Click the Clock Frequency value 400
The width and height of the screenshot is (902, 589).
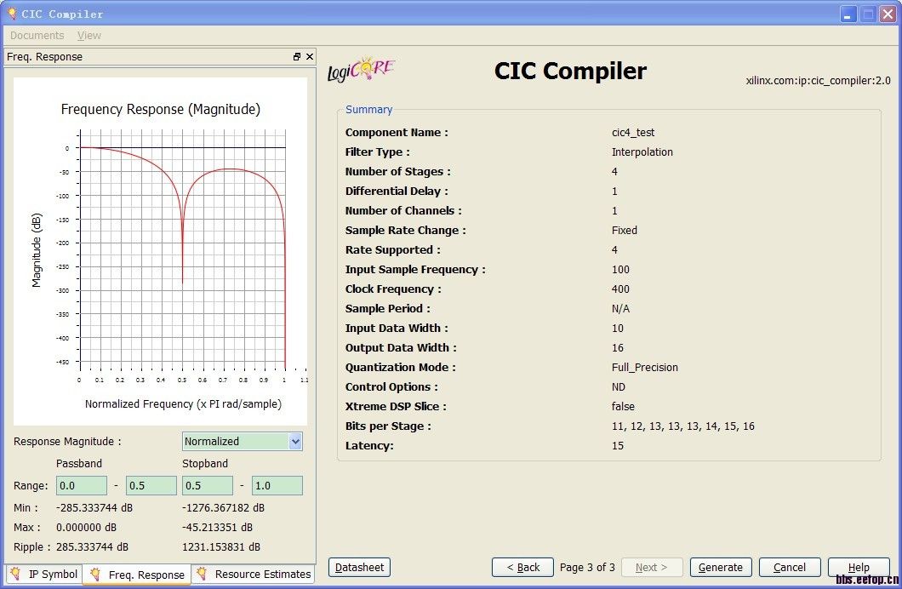pos(620,289)
